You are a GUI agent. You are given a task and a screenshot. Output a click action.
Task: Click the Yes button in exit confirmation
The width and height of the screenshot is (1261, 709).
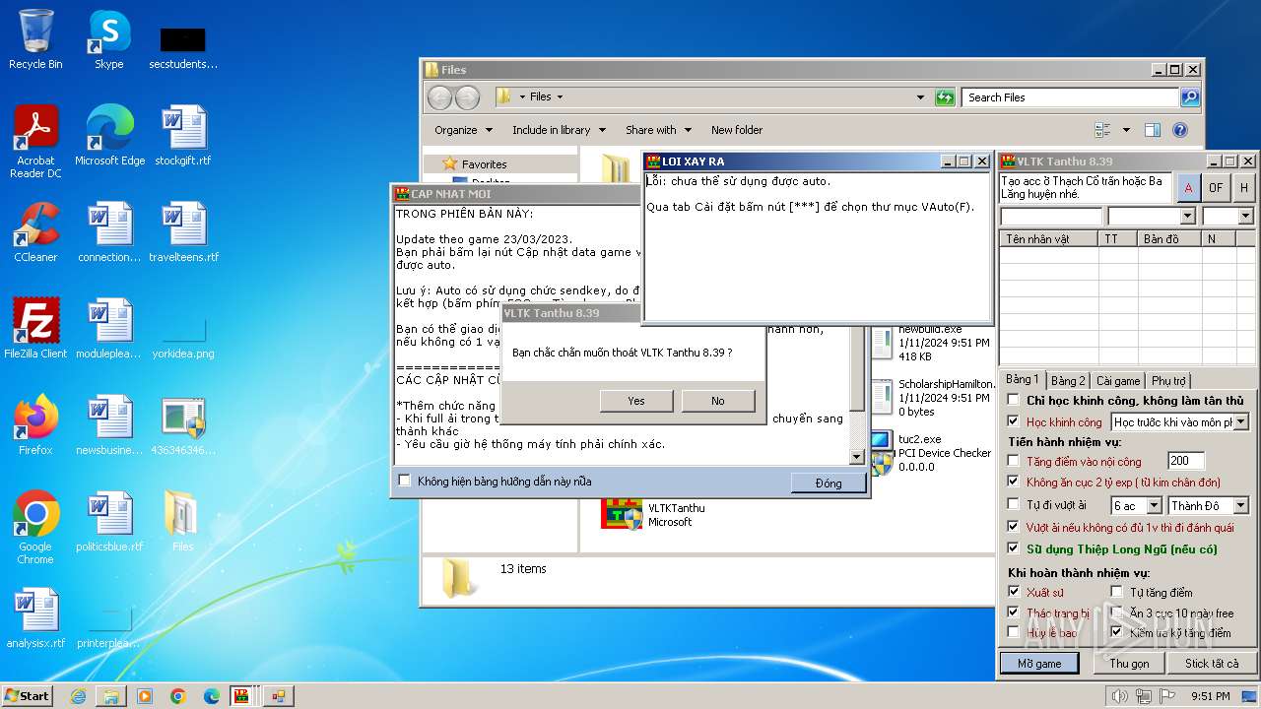tap(636, 401)
